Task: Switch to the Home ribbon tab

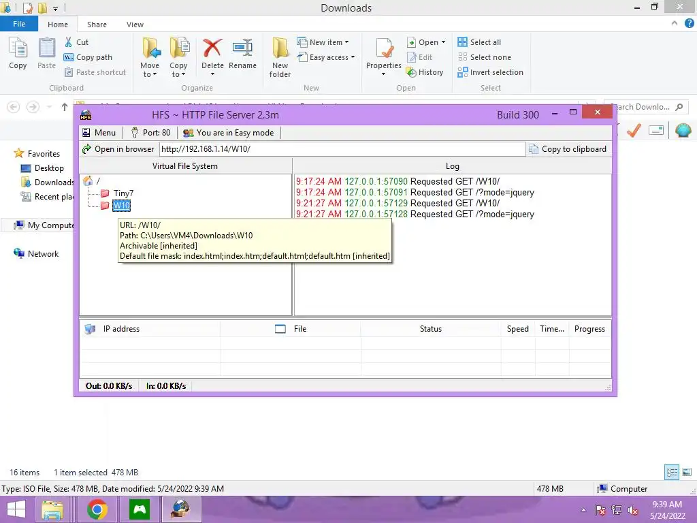Action: [58, 25]
